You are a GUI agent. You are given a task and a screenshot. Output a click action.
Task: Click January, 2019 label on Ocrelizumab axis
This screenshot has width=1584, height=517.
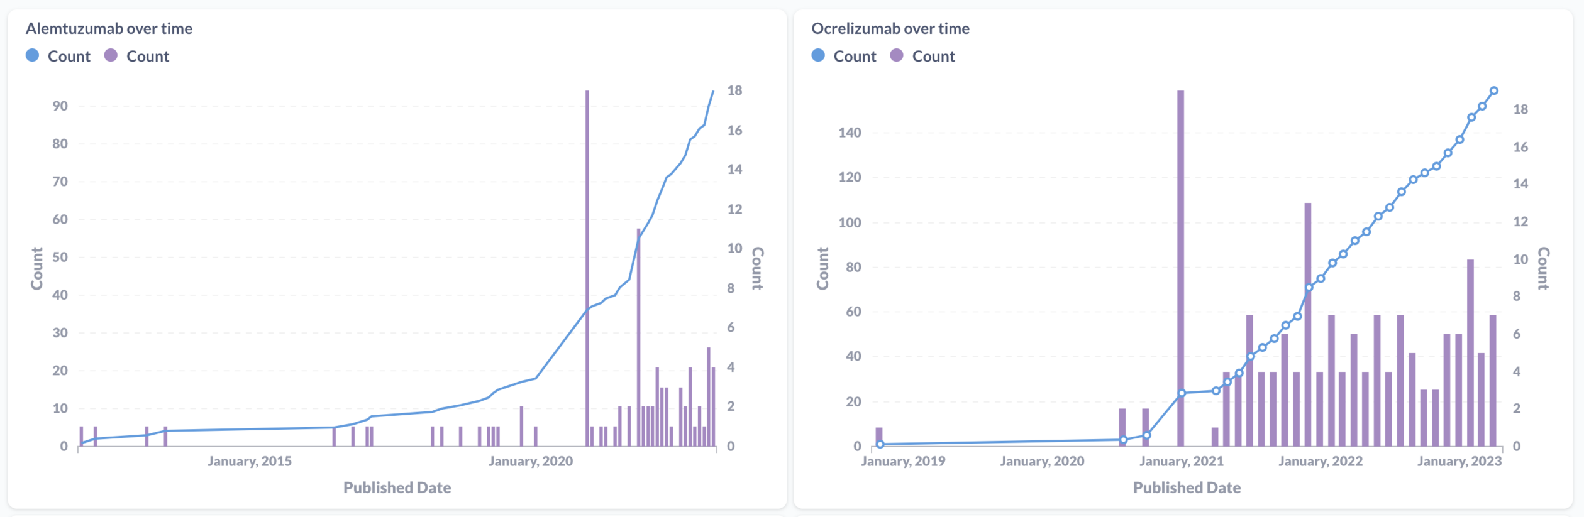[903, 461]
